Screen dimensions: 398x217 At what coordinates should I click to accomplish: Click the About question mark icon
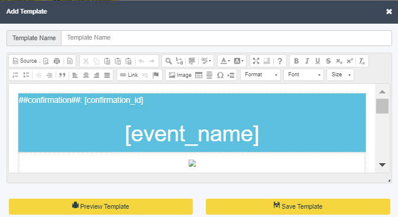(x=280, y=61)
